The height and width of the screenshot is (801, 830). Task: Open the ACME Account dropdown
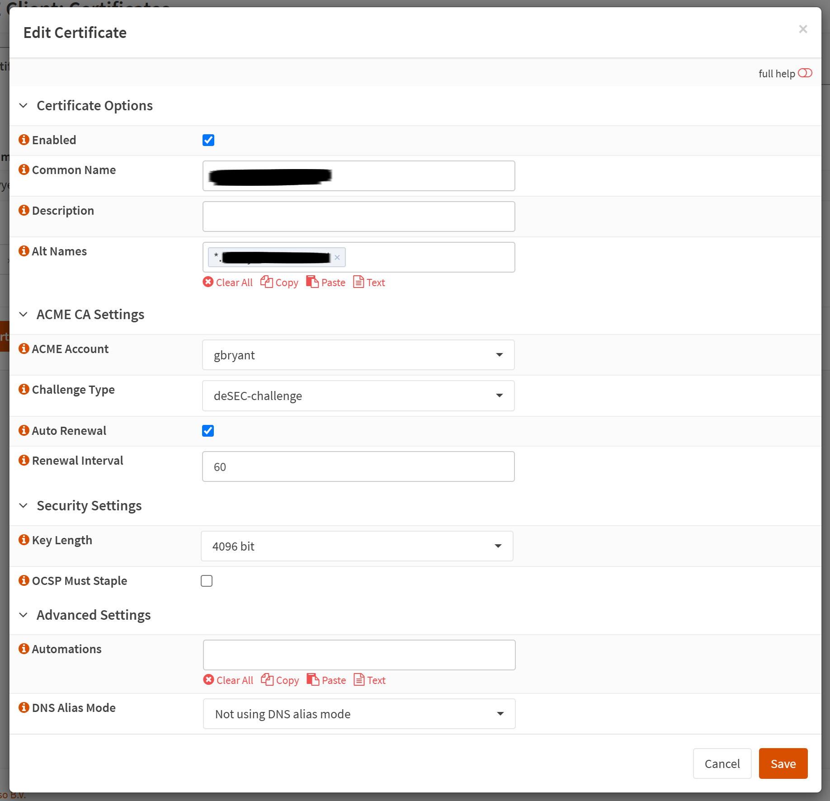coord(358,355)
